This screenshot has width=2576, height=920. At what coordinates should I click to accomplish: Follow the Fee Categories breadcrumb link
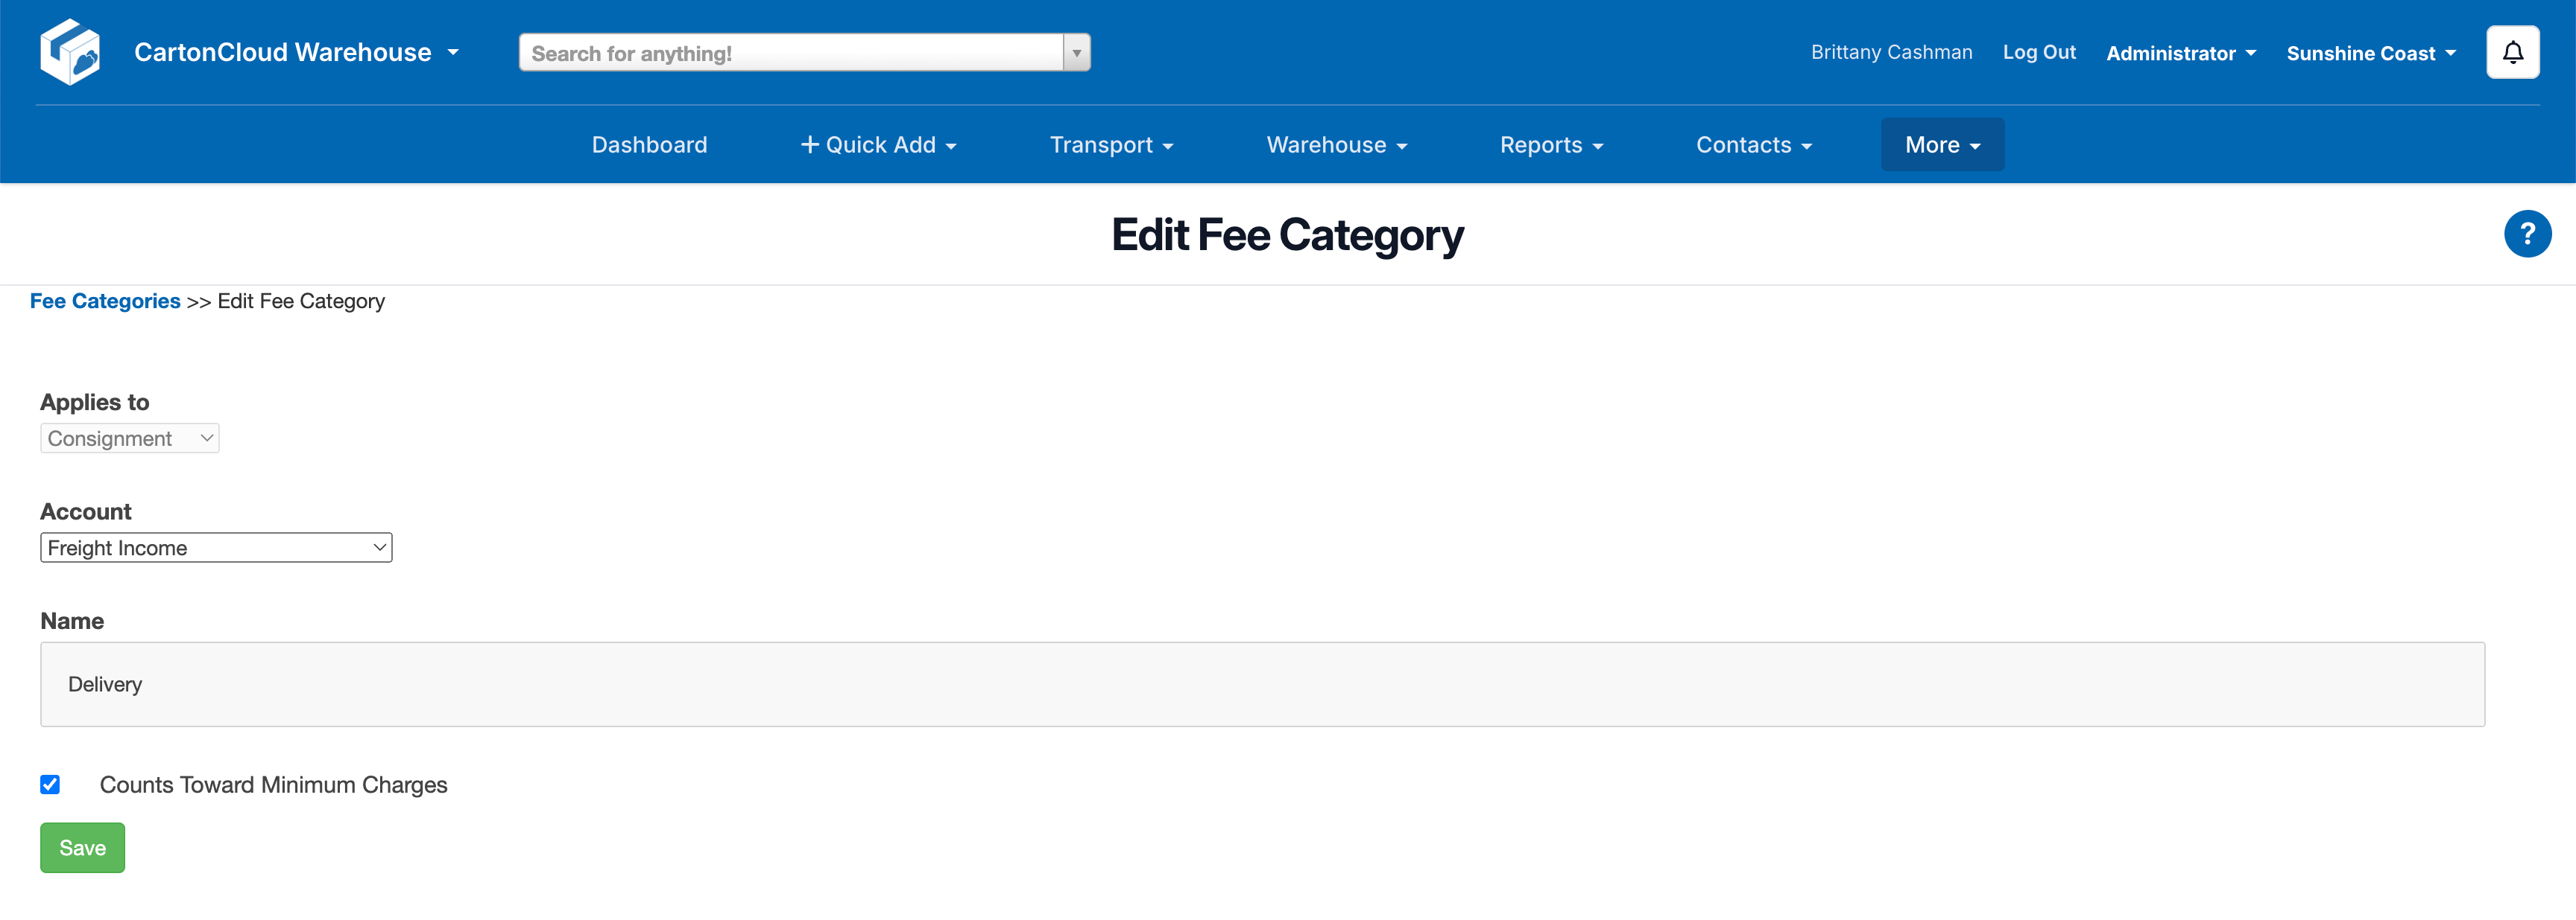[x=104, y=301]
